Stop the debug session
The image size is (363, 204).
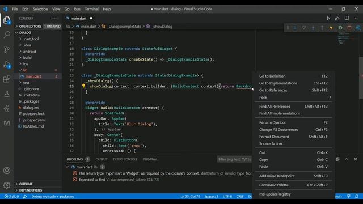pos(349,28)
